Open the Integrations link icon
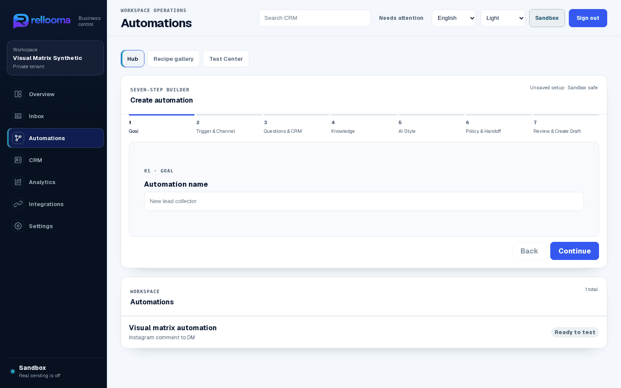 tap(18, 204)
